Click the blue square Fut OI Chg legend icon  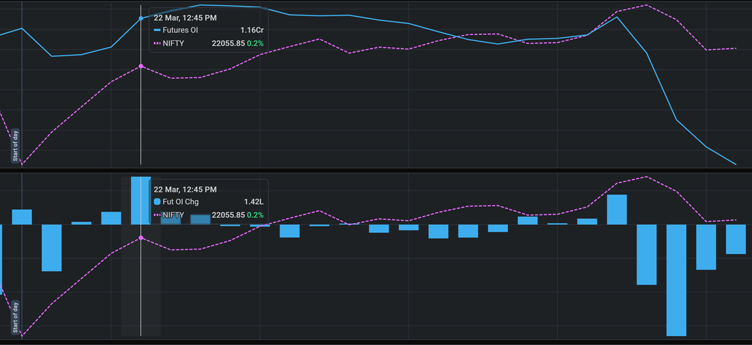[157, 202]
